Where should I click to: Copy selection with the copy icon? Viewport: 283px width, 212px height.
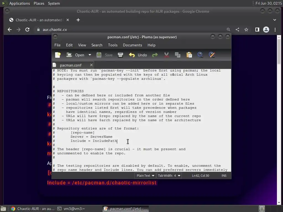(178, 55)
